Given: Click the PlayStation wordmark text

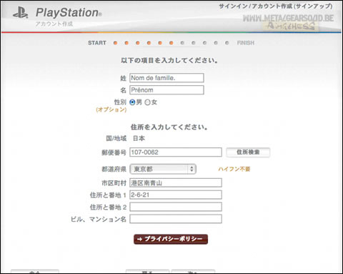Looking at the screenshot, I should 69,13.
